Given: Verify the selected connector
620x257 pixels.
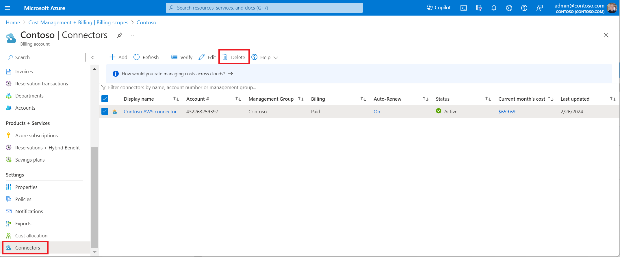Looking at the screenshot, I should pos(182,57).
